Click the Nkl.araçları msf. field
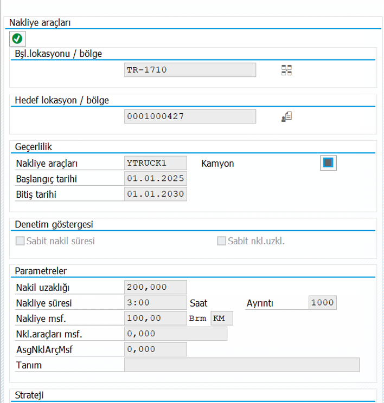The height and width of the screenshot is (403, 384). click(x=176, y=334)
